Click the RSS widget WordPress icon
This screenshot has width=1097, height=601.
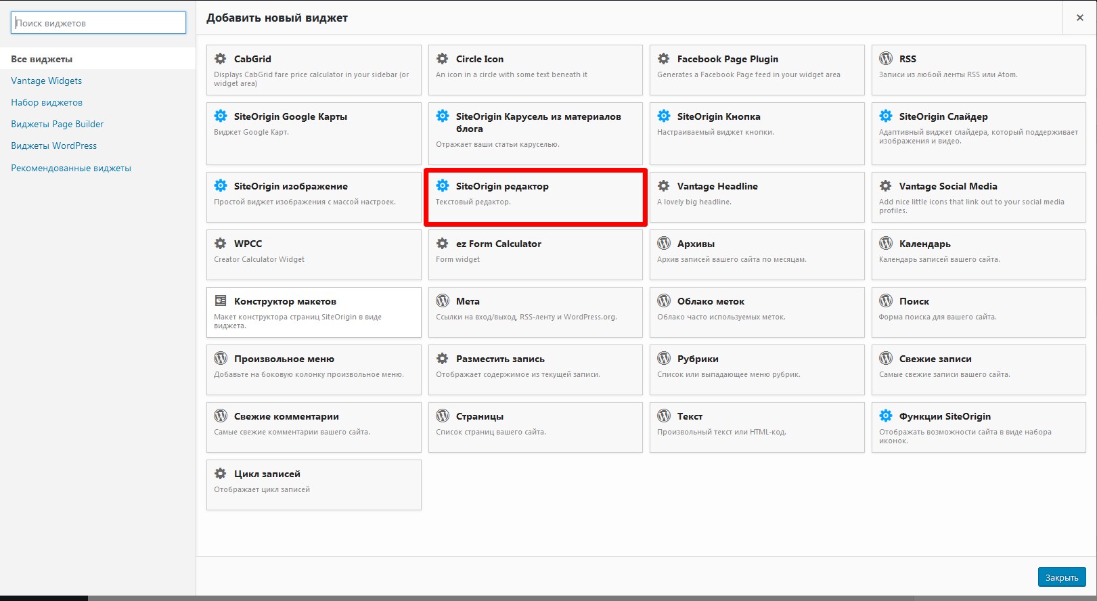pos(886,59)
